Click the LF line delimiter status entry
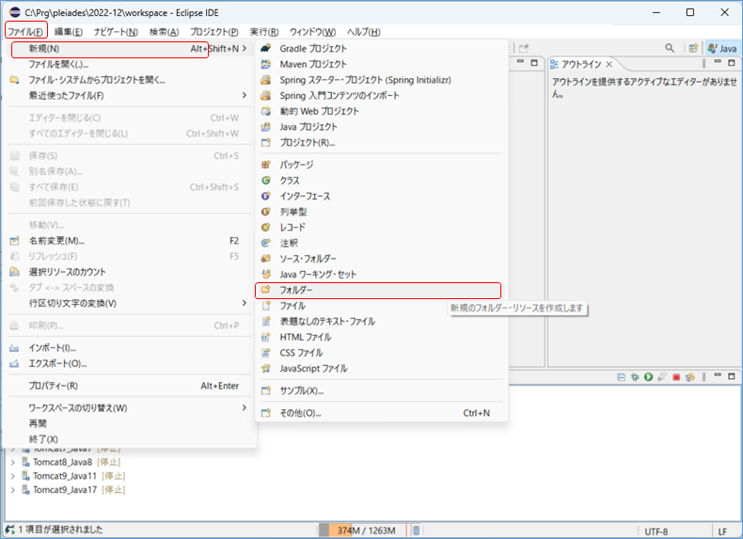Screen dimensions: 743x539 click(722, 531)
